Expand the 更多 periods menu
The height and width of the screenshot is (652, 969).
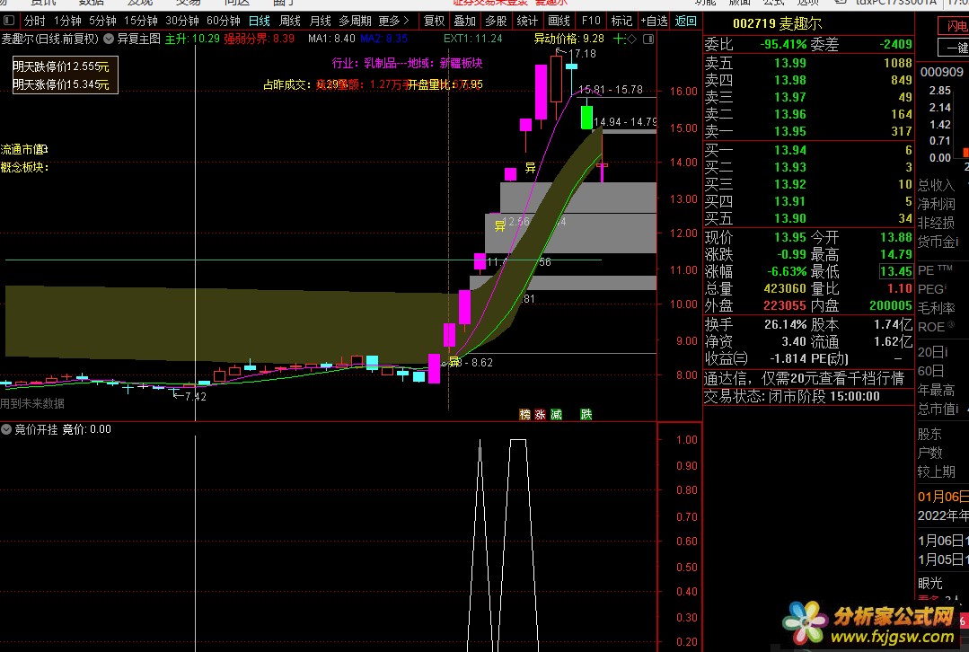click(393, 21)
